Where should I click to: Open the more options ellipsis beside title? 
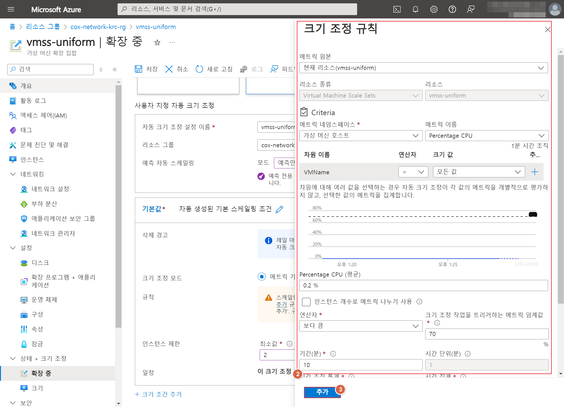pos(172,42)
